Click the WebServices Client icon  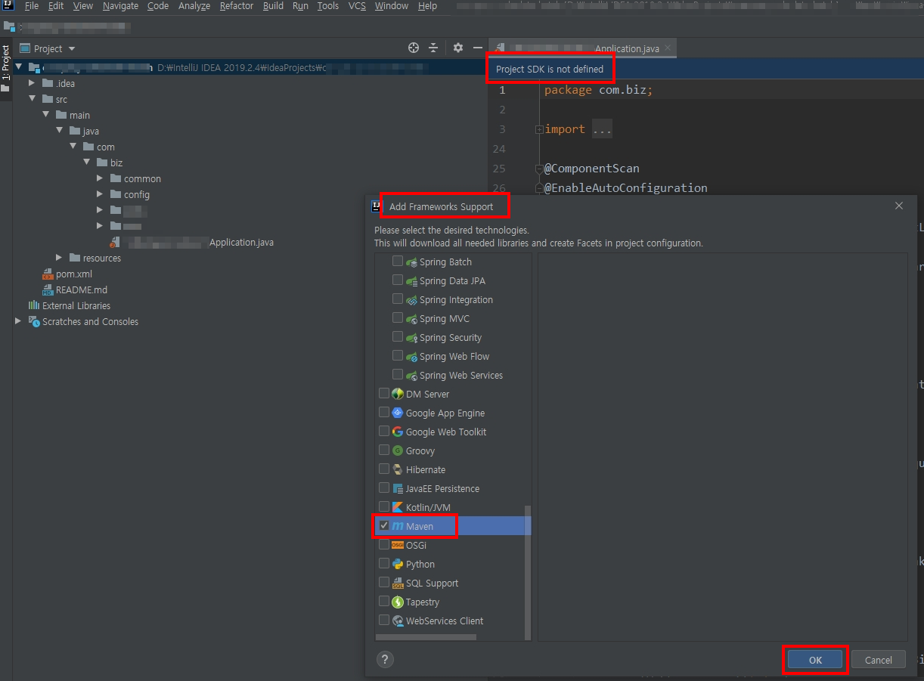398,621
